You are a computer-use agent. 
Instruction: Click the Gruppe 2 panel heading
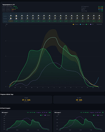(x=58, y=112)
